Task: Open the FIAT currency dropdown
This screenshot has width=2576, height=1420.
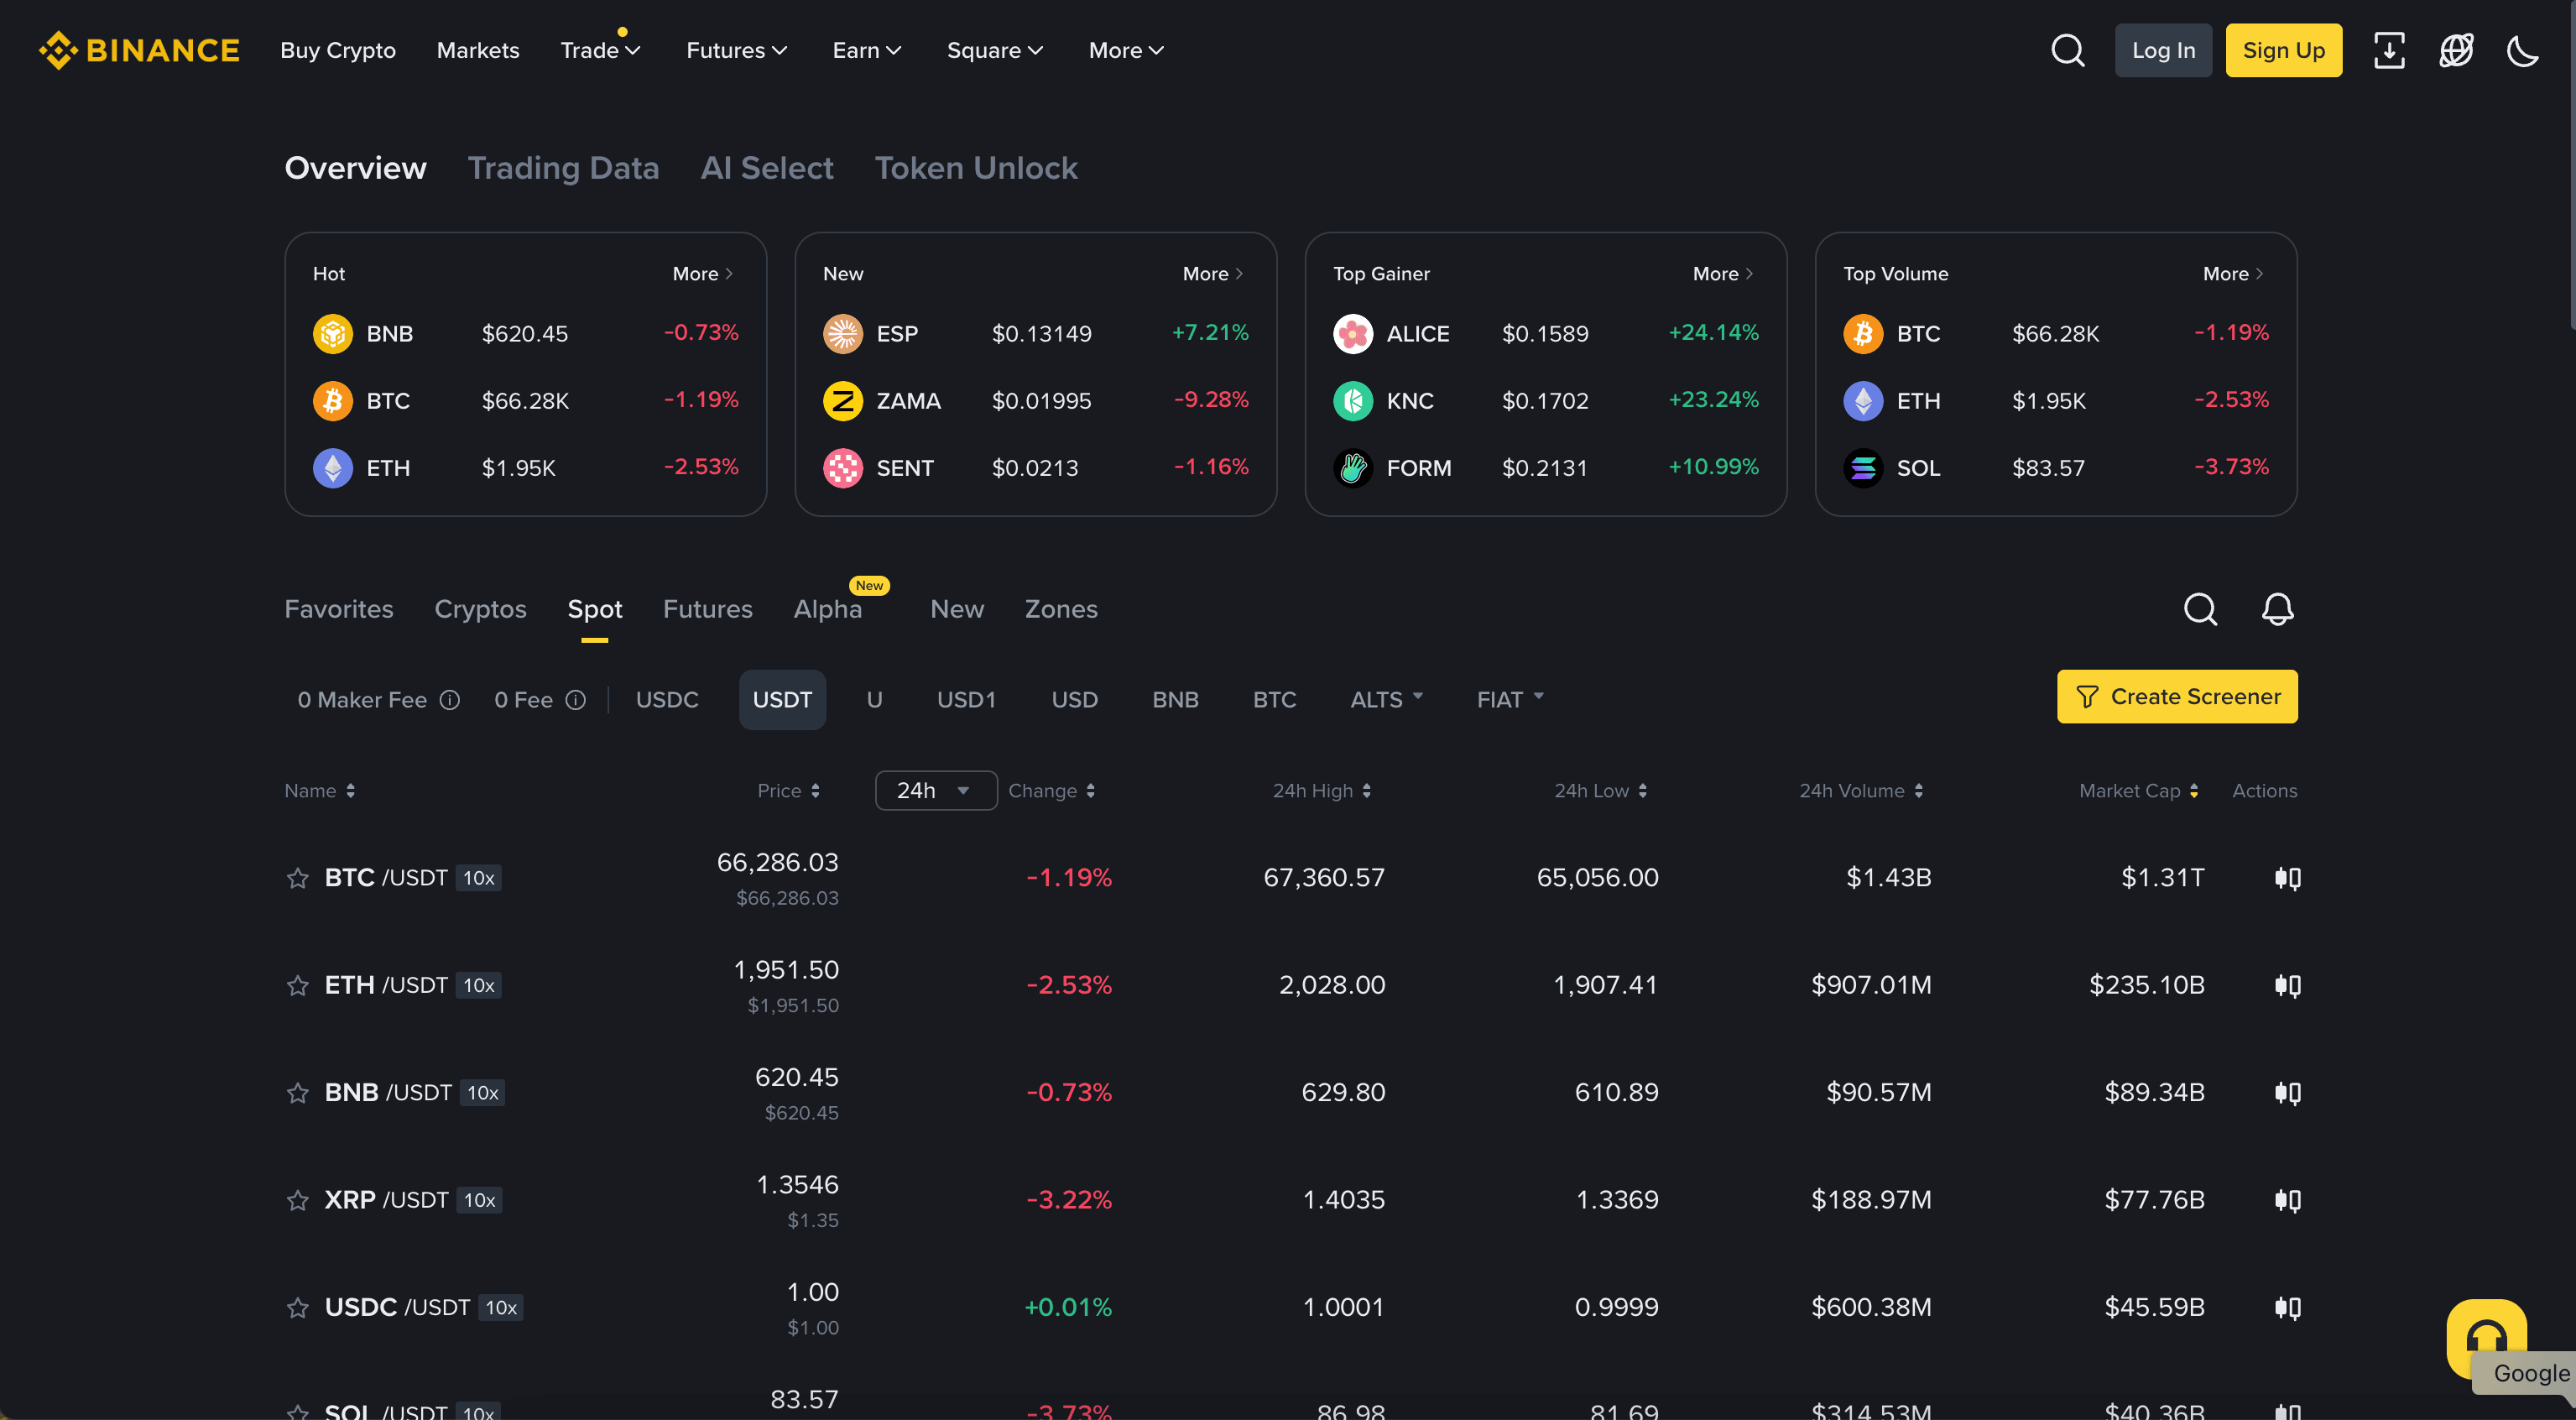Action: click(x=1509, y=699)
